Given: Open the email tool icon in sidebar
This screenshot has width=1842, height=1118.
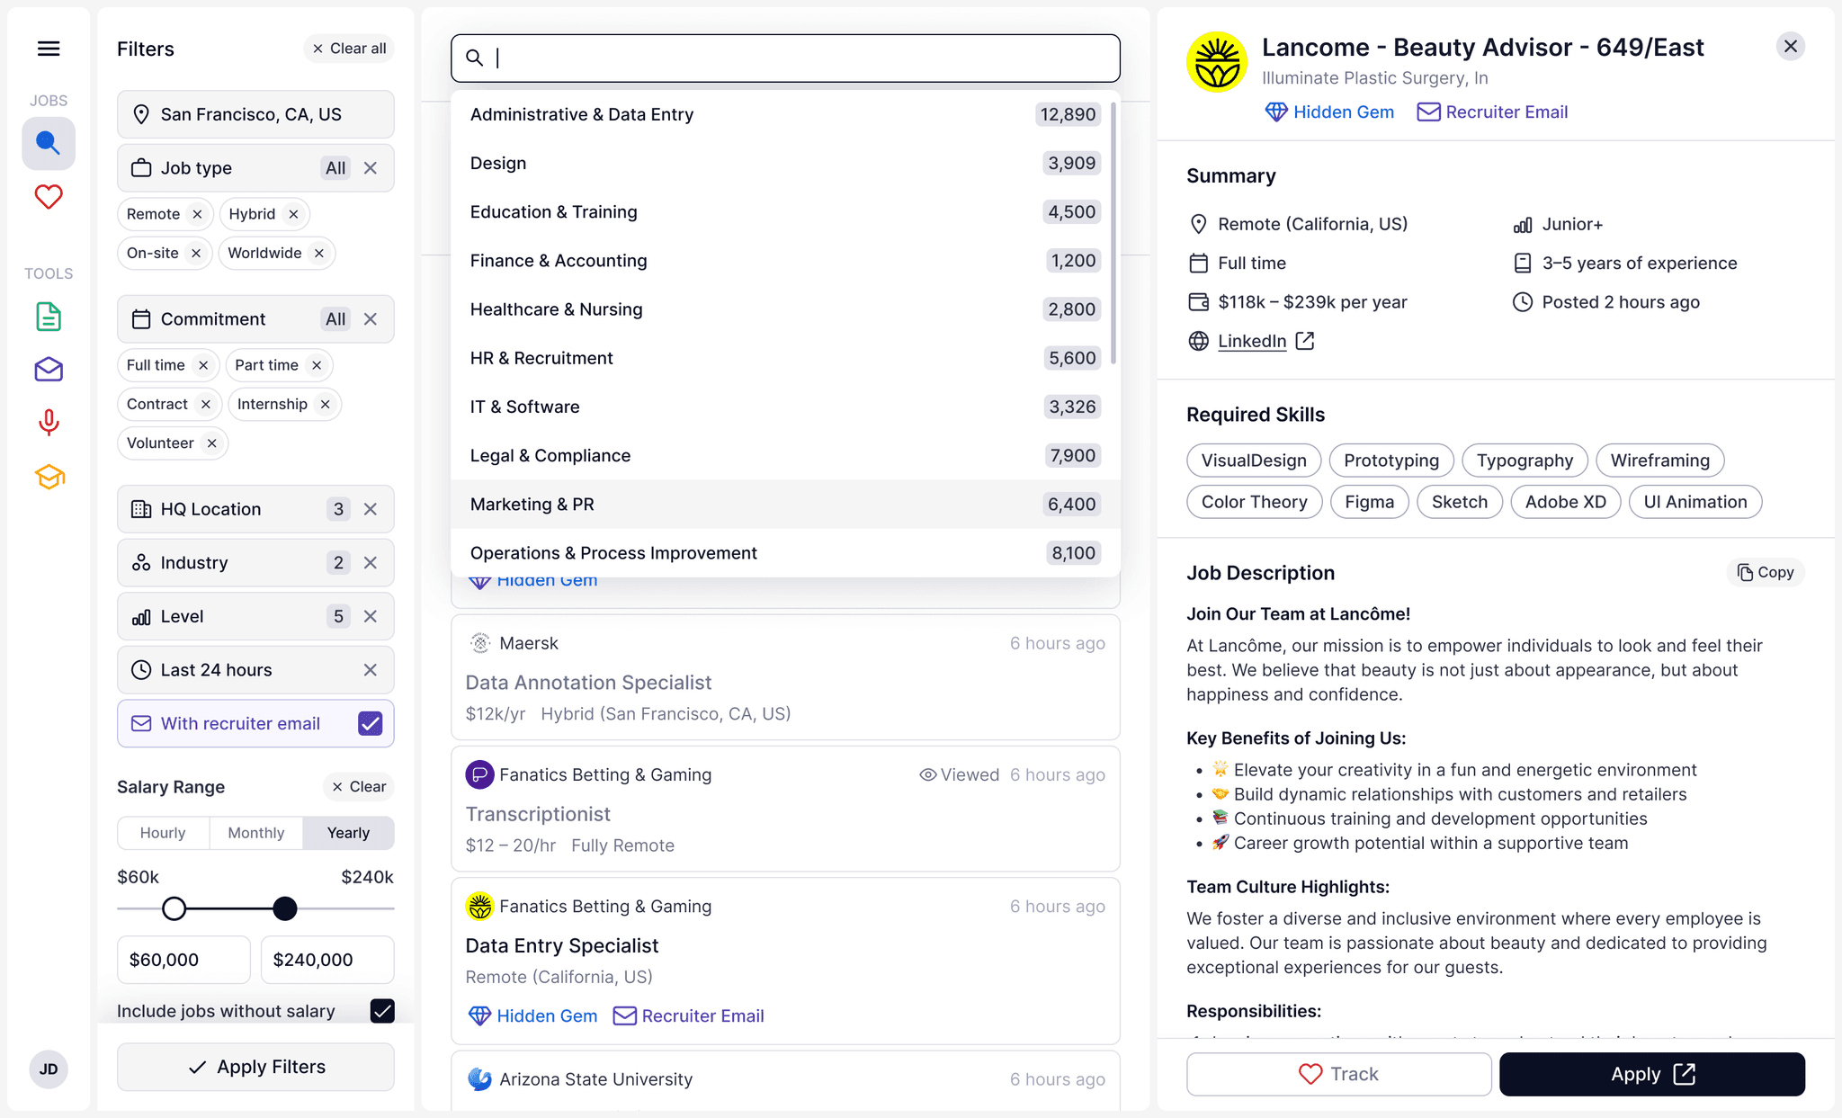Looking at the screenshot, I should (49, 370).
